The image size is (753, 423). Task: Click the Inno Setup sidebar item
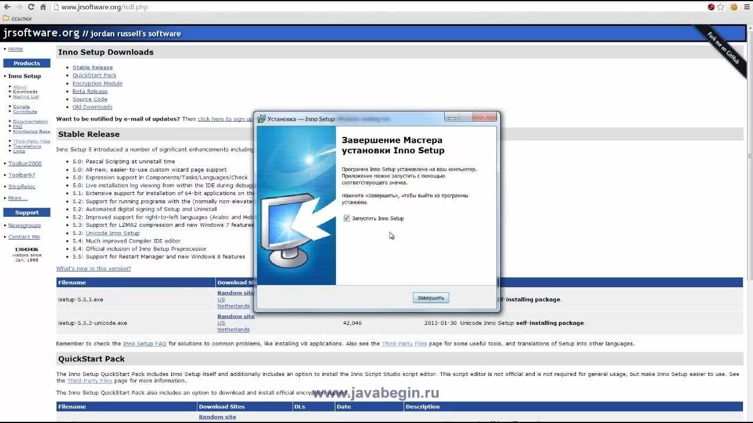pyautogui.click(x=25, y=76)
